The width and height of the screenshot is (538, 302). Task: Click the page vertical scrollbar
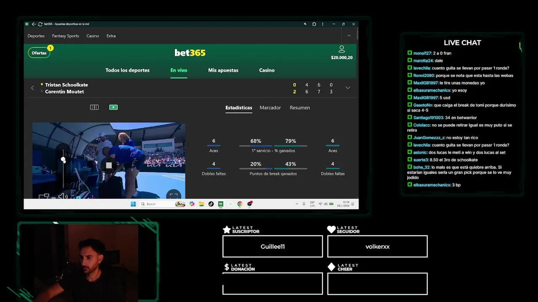point(357,34)
